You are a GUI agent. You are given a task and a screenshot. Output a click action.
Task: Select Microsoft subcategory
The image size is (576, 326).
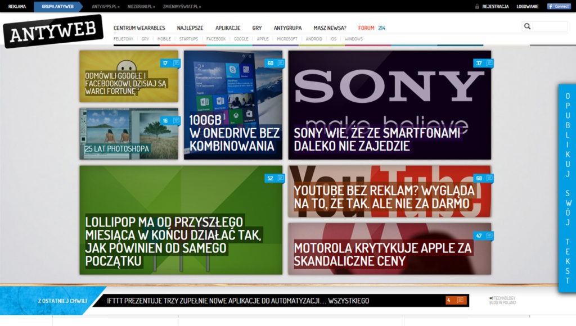point(287,39)
